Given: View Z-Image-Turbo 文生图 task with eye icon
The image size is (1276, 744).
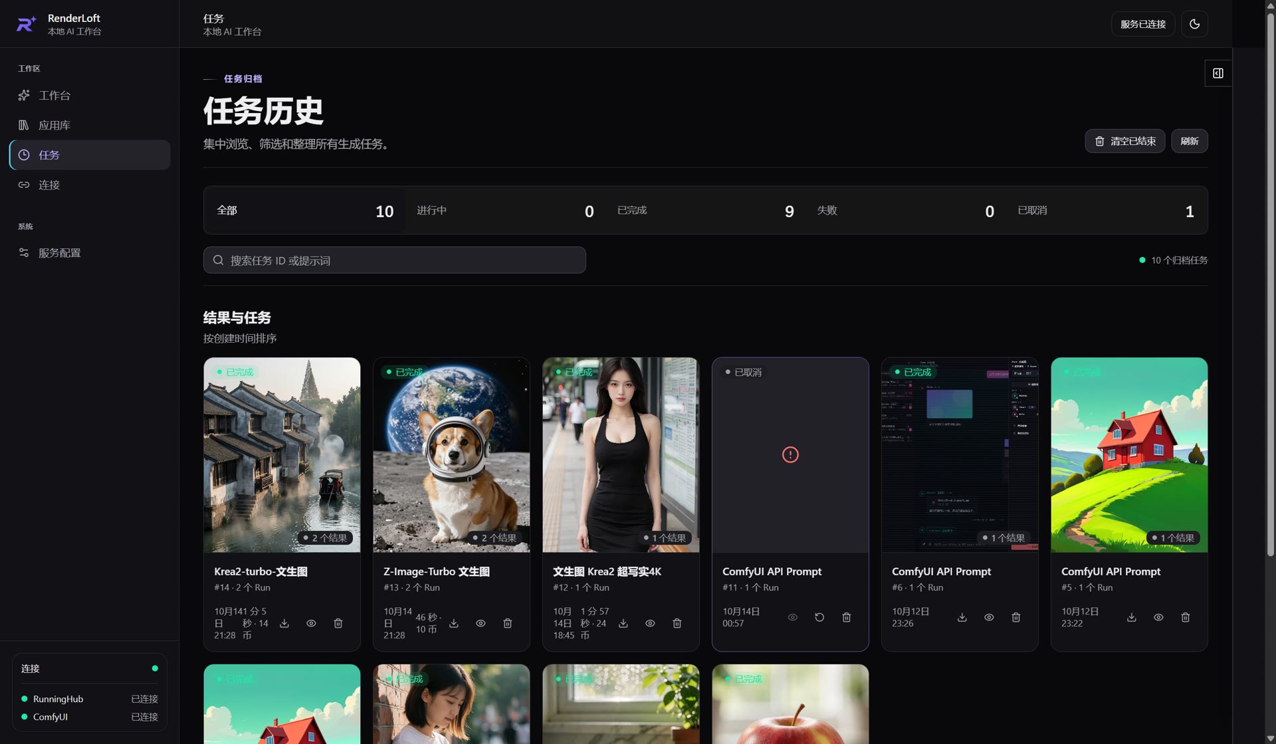Looking at the screenshot, I should 480,624.
